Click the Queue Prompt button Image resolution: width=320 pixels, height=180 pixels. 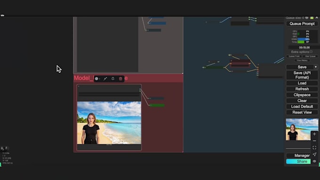(x=302, y=23)
